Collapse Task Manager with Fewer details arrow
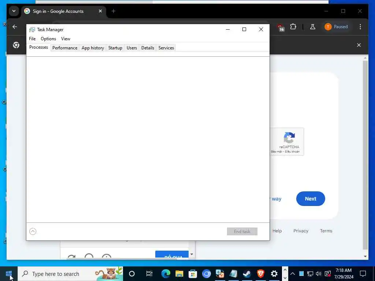 click(x=33, y=231)
